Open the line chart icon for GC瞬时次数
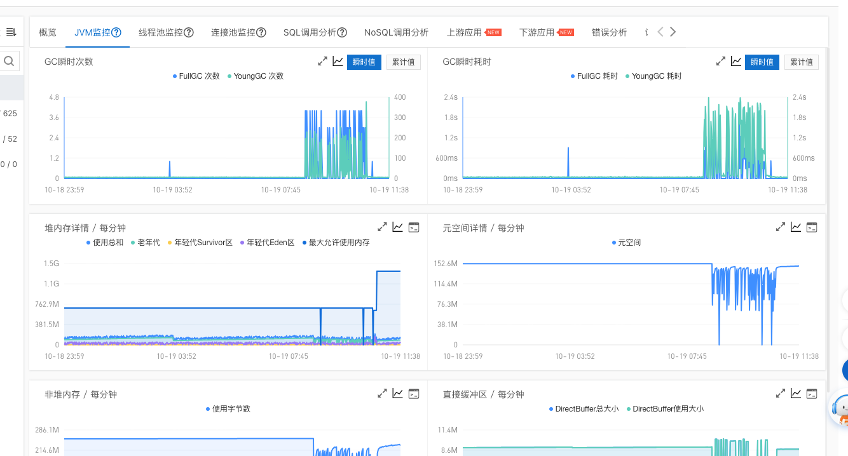Screen dimensions: 848x456 338,62
